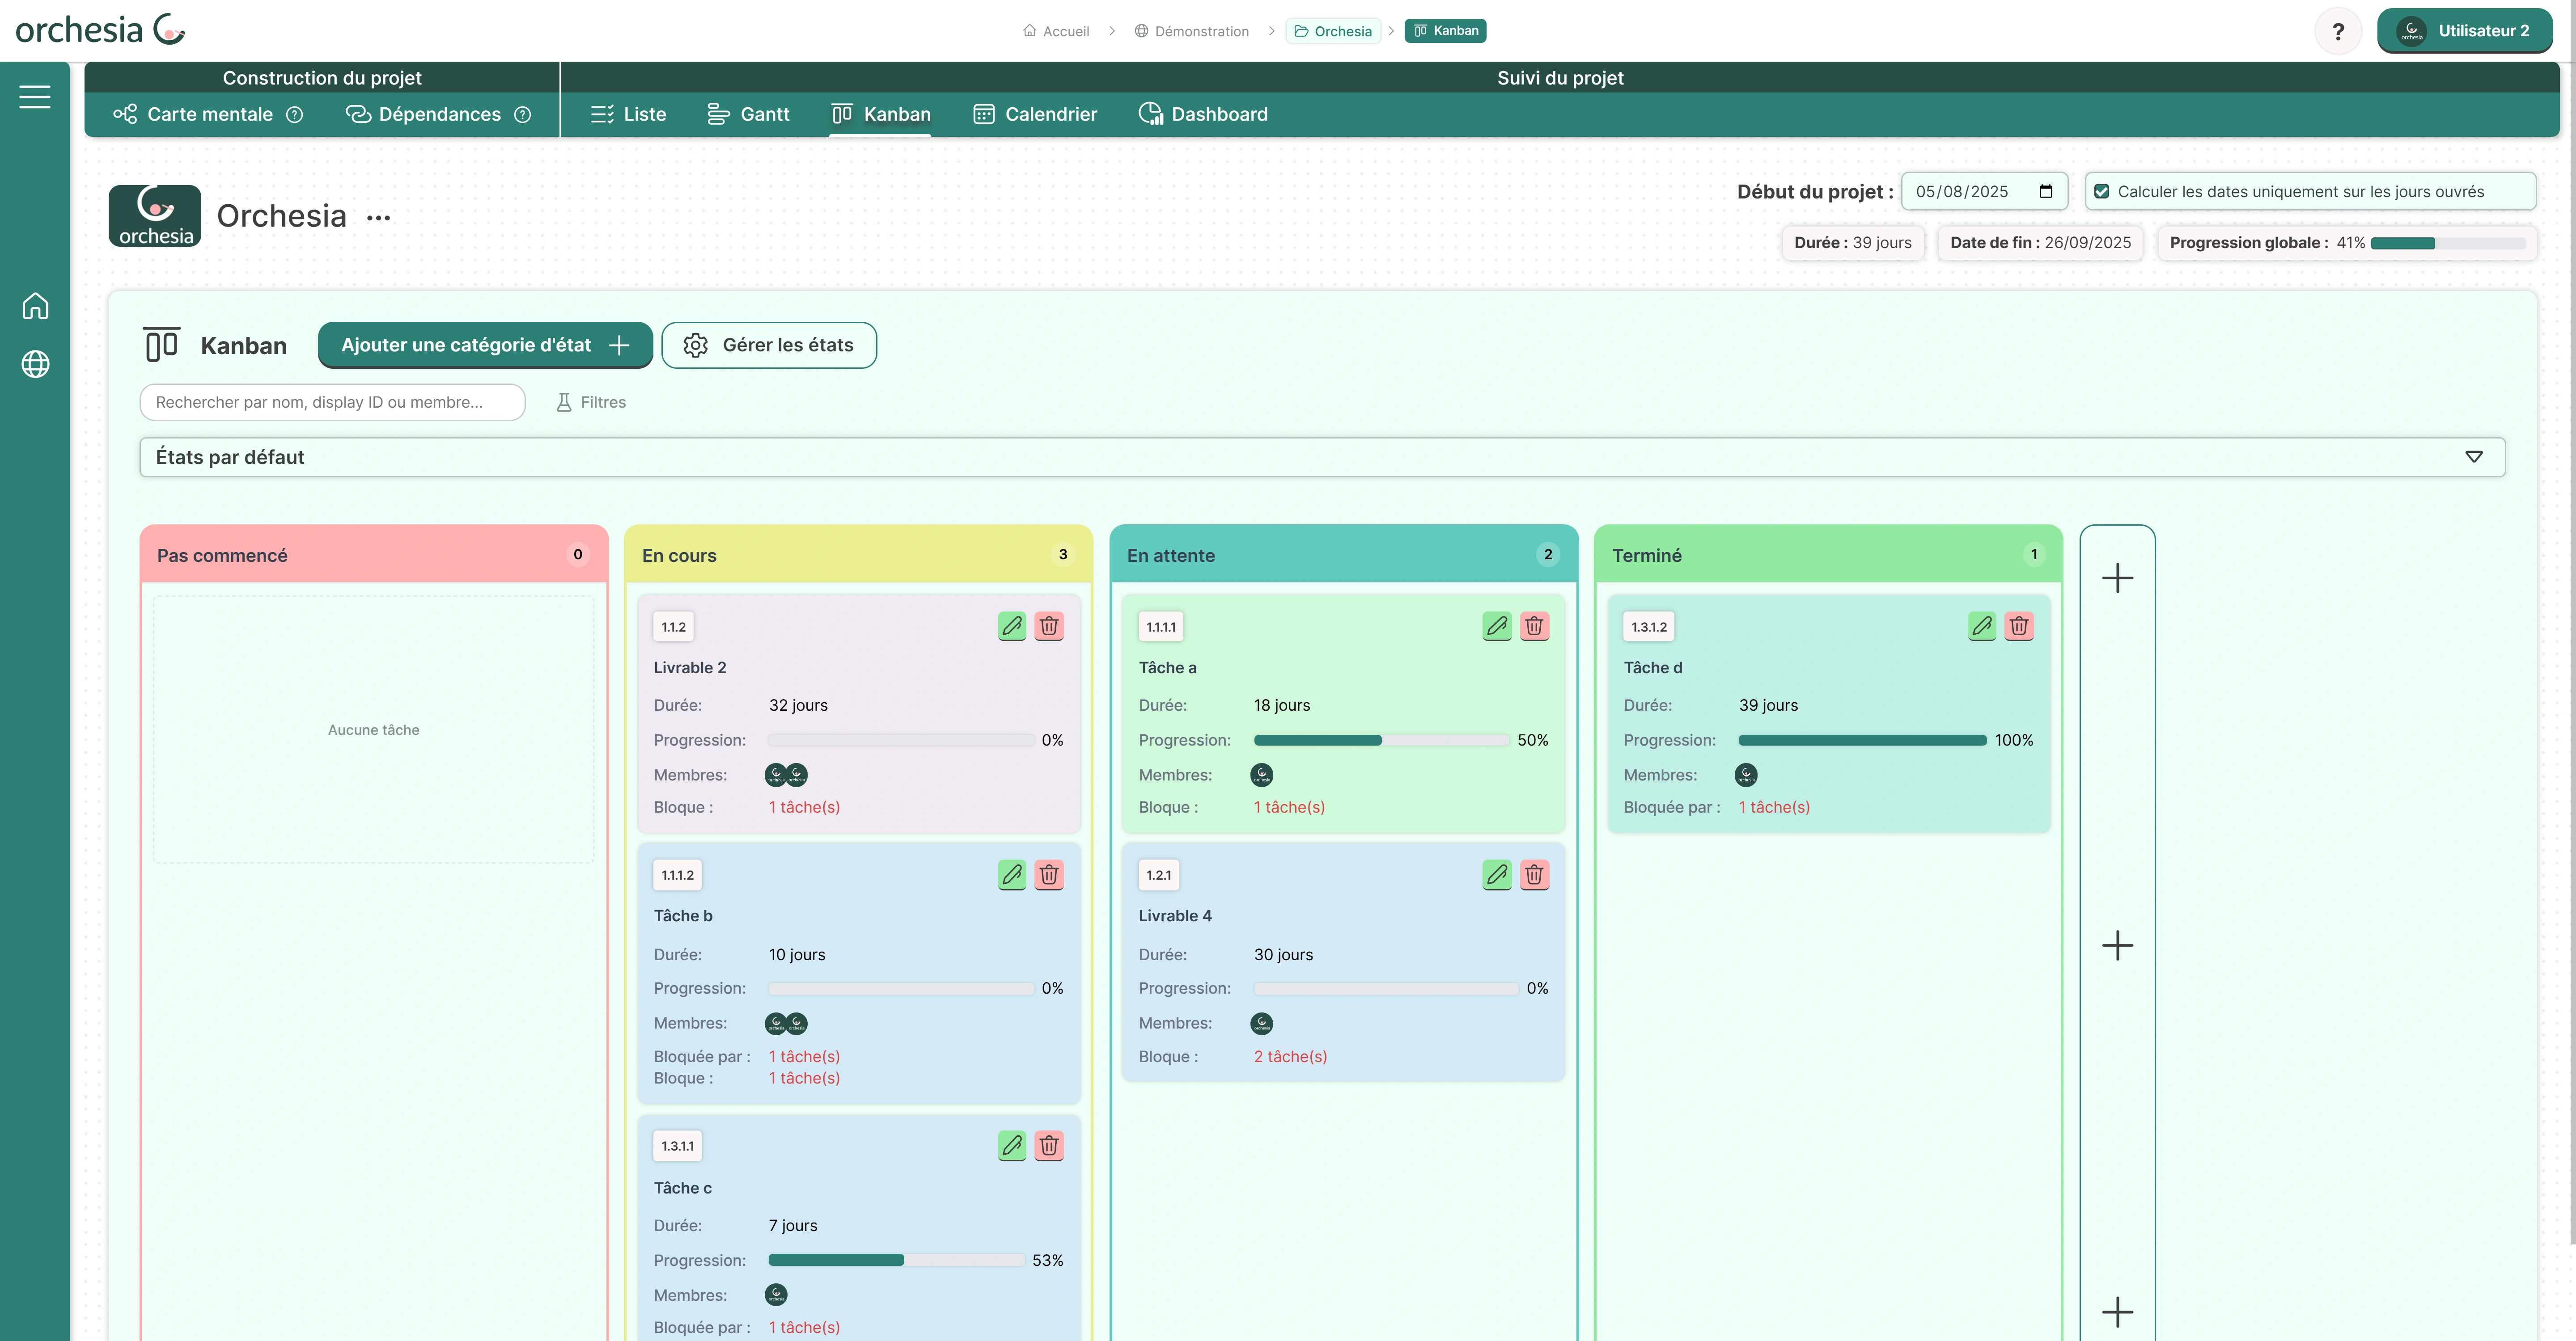Click the Livrable 4 card title
This screenshot has width=2576, height=1341.
tap(1175, 915)
